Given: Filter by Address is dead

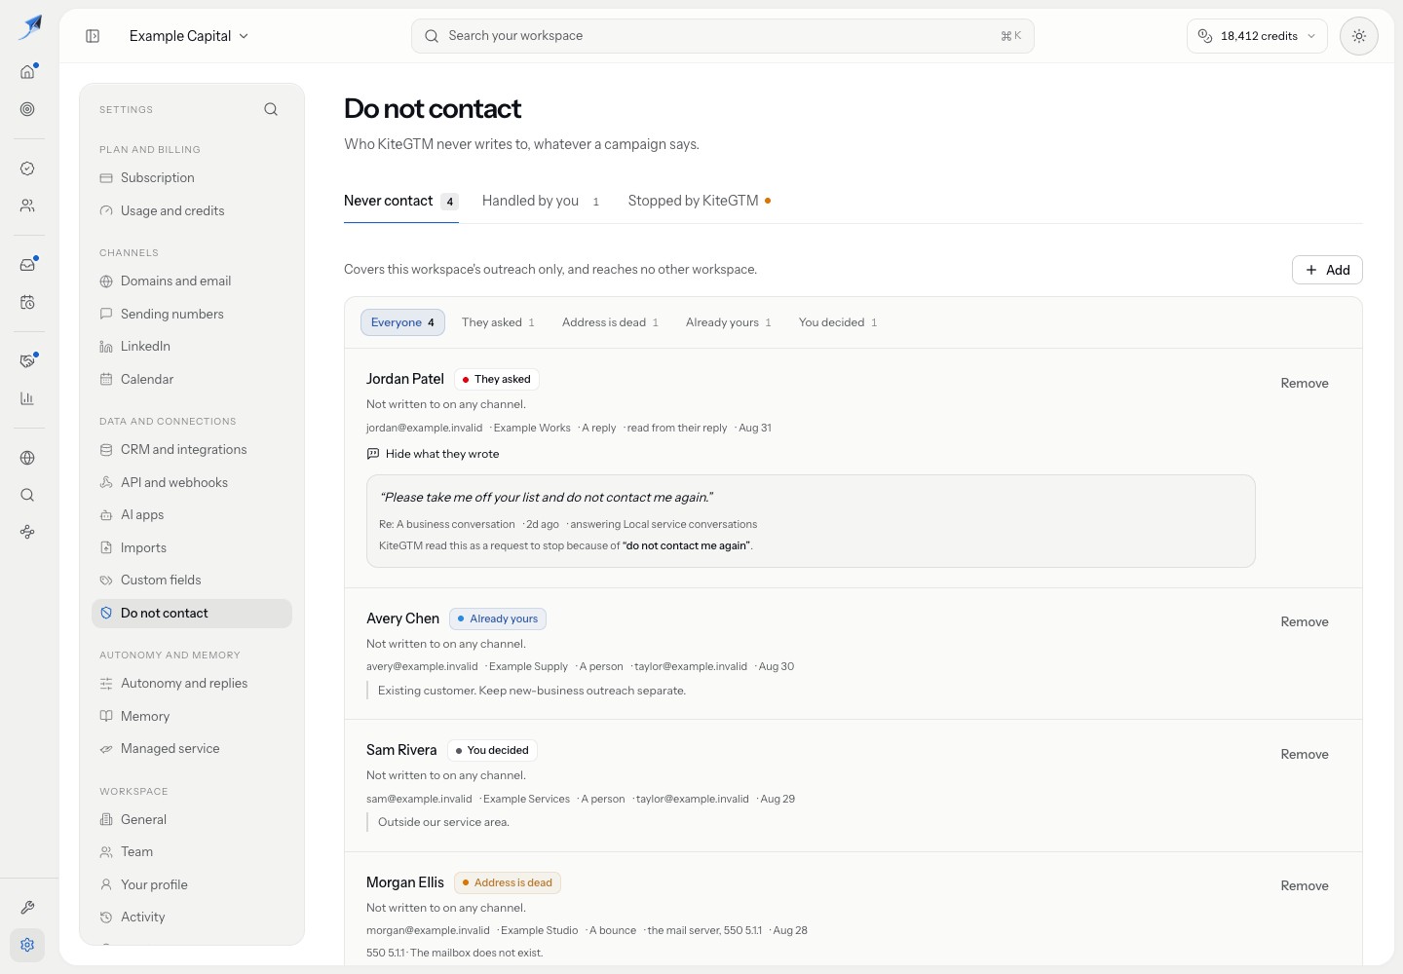Looking at the screenshot, I should click(610, 322).
